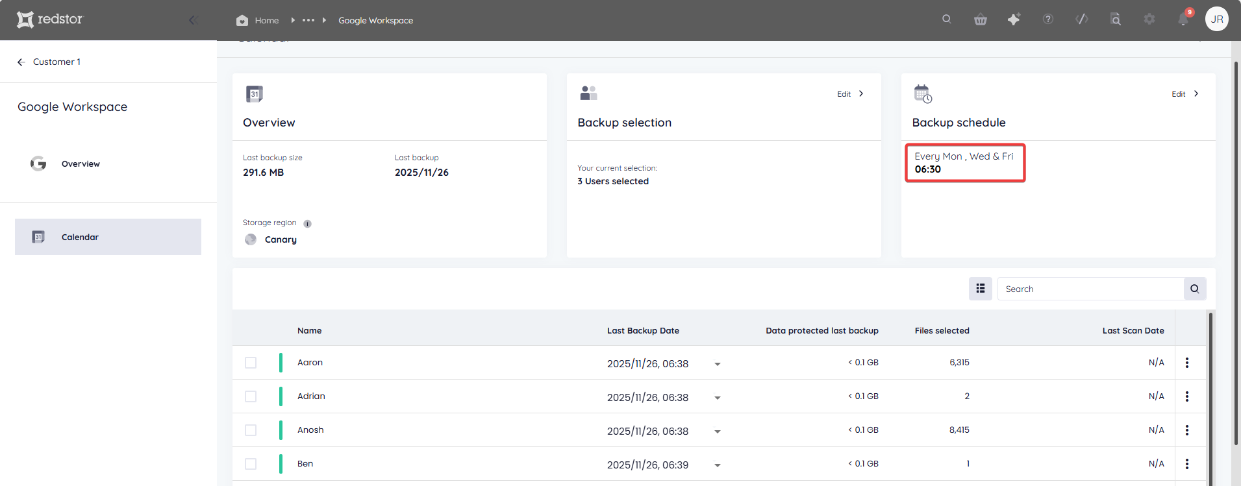Open the three-dot menu for Ben
Viewport: 1241px width, 486px height.
click(1187, 464)
